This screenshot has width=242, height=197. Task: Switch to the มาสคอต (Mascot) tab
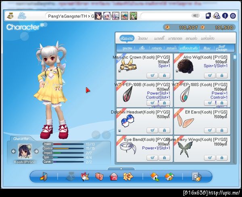(175, 38)
